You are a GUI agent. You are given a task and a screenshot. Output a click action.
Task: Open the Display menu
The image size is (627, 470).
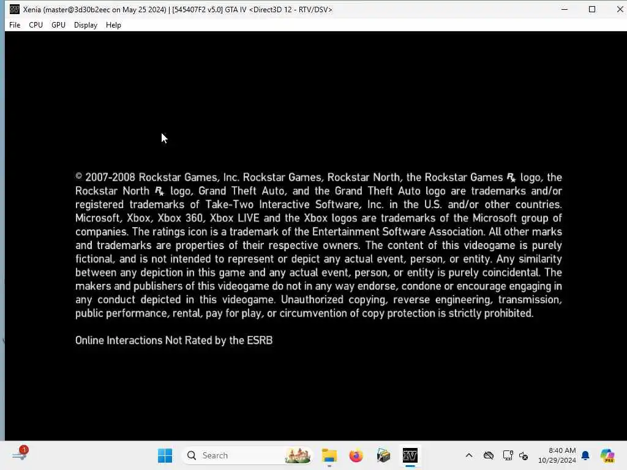pos(86,24)
